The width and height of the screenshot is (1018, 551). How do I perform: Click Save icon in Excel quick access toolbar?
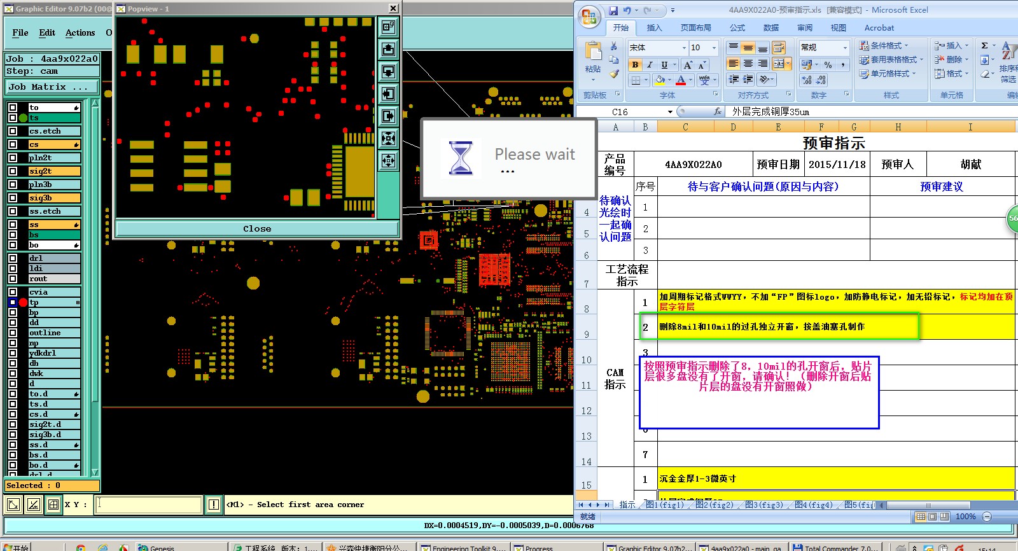click(613, 10)
